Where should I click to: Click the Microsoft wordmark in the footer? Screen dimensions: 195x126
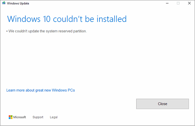[x=20, y=117]
